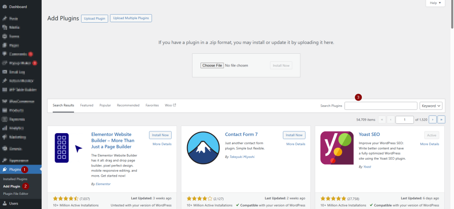Click the Contact Form 7 mountain logo
The height and width of the screenshot is (209, 454).
tap(203, 148)
